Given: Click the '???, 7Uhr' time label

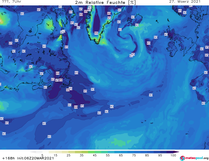Looking at the screenshot, I should pos(12,2).
